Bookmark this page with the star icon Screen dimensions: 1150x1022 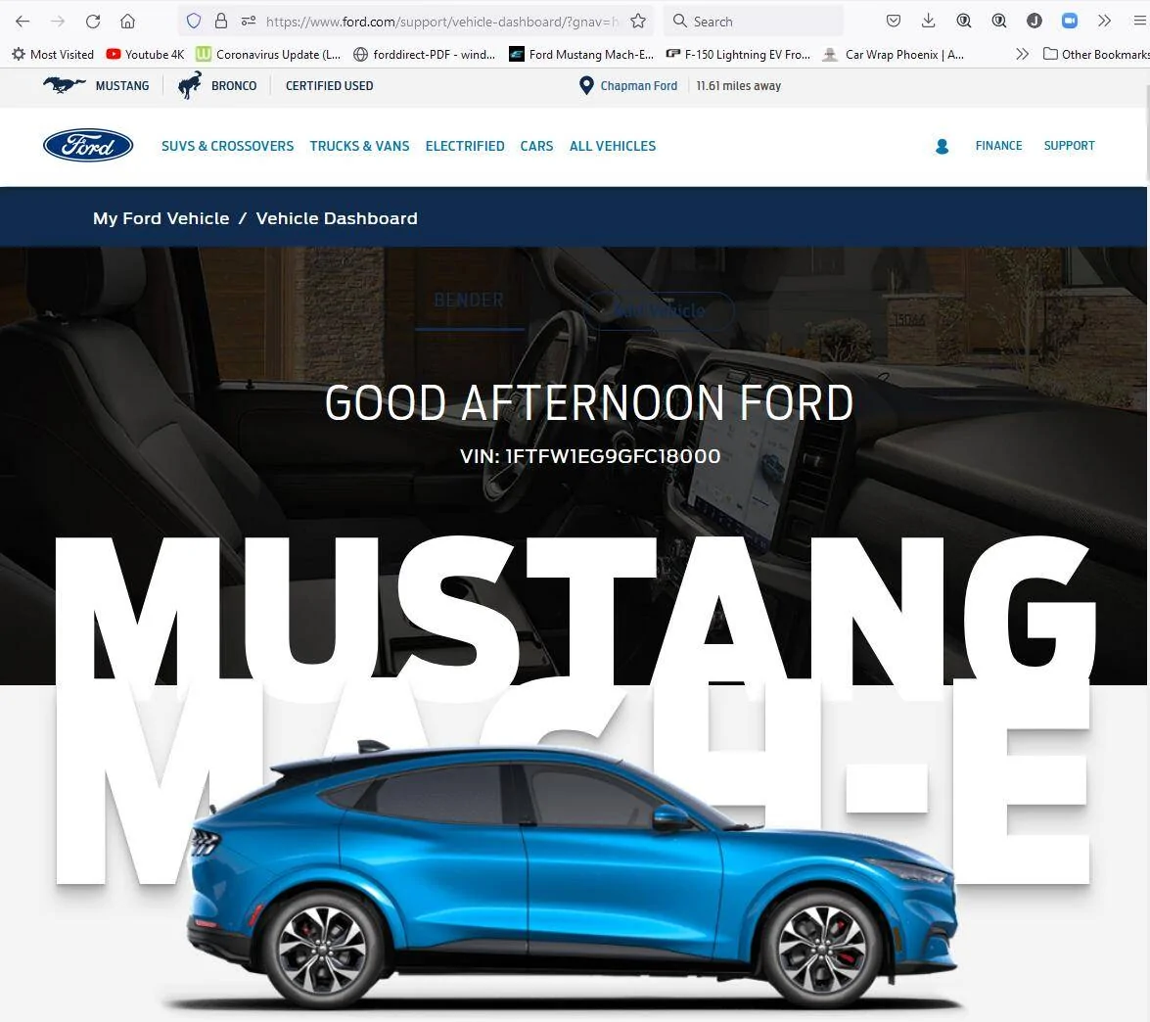[638, 22]
